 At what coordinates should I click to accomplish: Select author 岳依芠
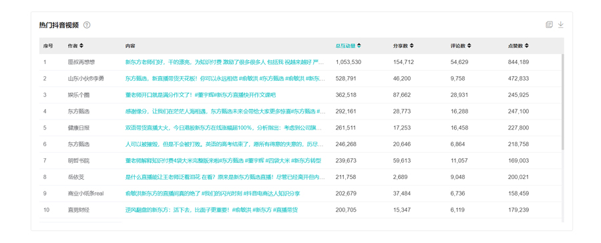tap(76, 178)
